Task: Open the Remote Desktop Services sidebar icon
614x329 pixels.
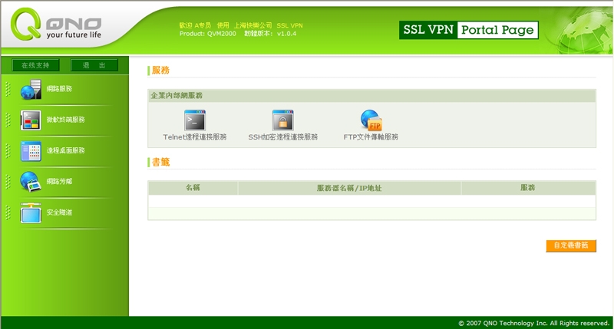Action: tap(31, 151)
